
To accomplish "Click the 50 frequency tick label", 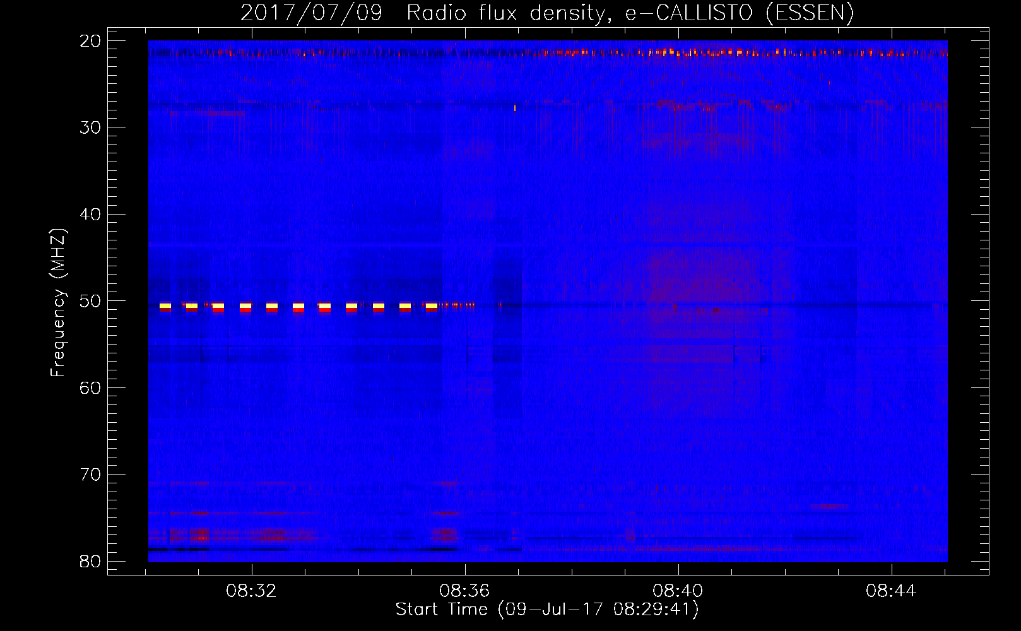I will (x=90, y=301).
